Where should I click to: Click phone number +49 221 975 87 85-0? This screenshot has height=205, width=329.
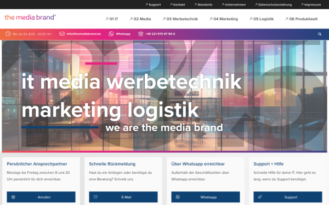[x=160, y=34]
